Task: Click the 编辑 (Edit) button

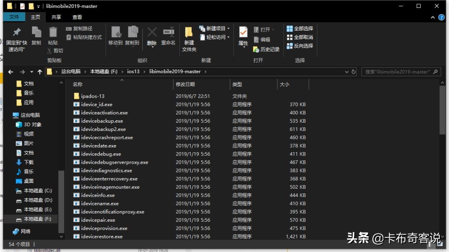Action: pyautogui.click(x=265, y=39)
